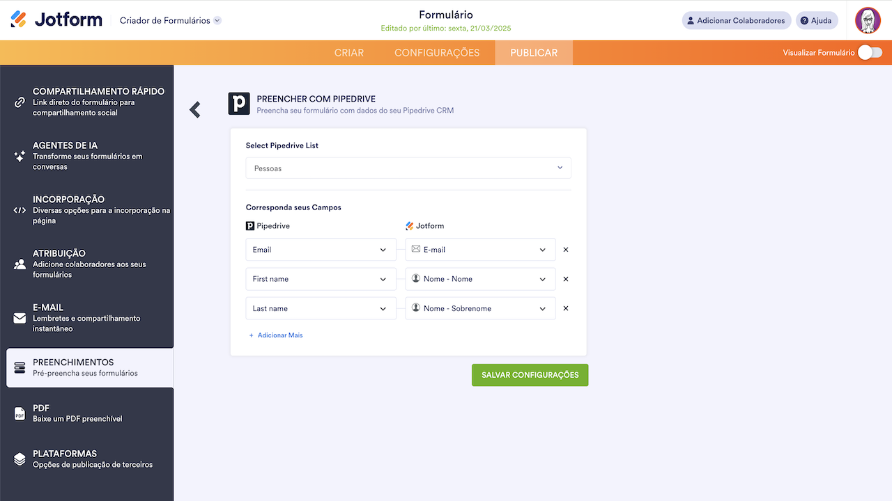
Task: Click the Pipedrive integration icon
Action: [239, 104]
